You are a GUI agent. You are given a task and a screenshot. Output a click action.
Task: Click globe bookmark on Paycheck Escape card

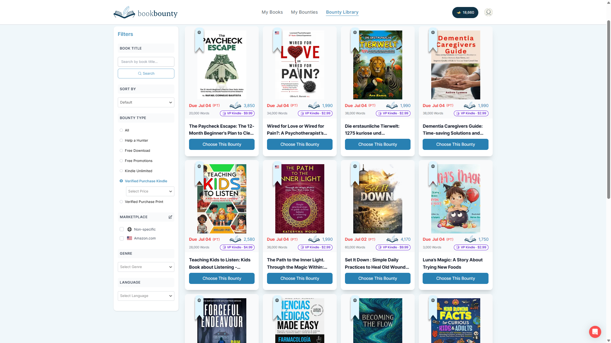pos(199,40)
